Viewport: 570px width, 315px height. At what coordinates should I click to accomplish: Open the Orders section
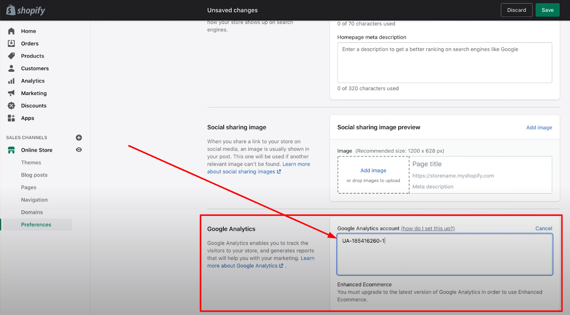point(30,43)
